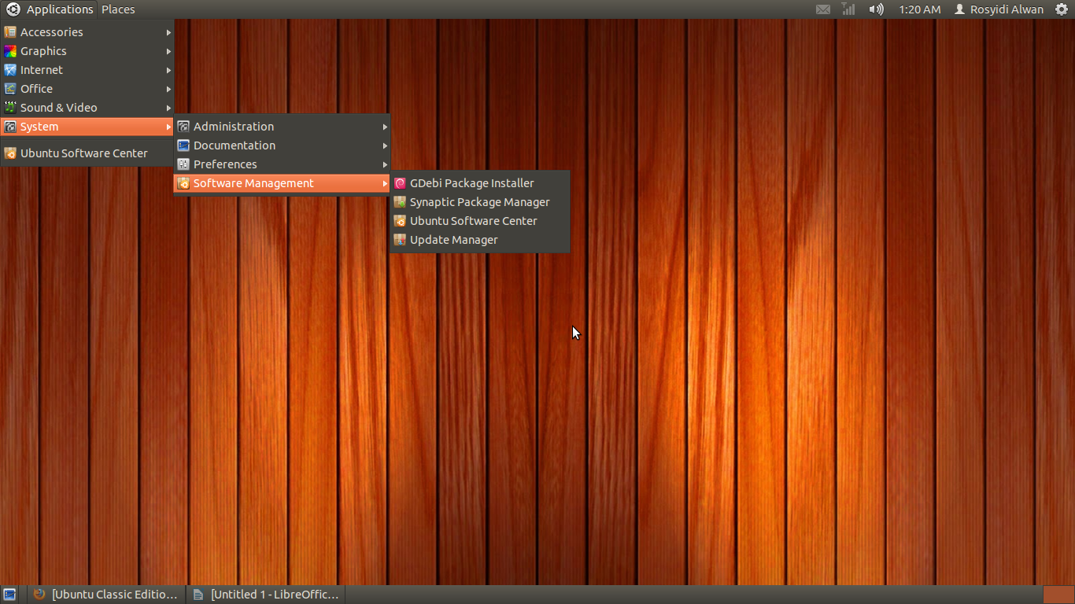Click the Update Manager icon
The height and width of the screenshot is (604, 1075).
click(x=400, y=240)
